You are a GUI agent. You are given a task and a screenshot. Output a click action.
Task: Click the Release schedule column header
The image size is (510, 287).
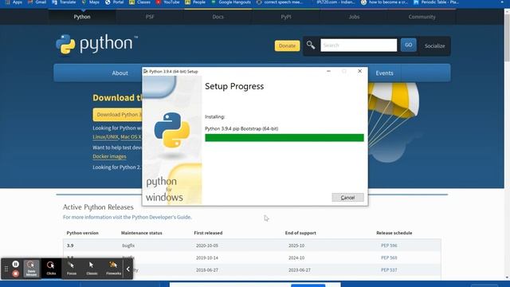click(394, 233)
